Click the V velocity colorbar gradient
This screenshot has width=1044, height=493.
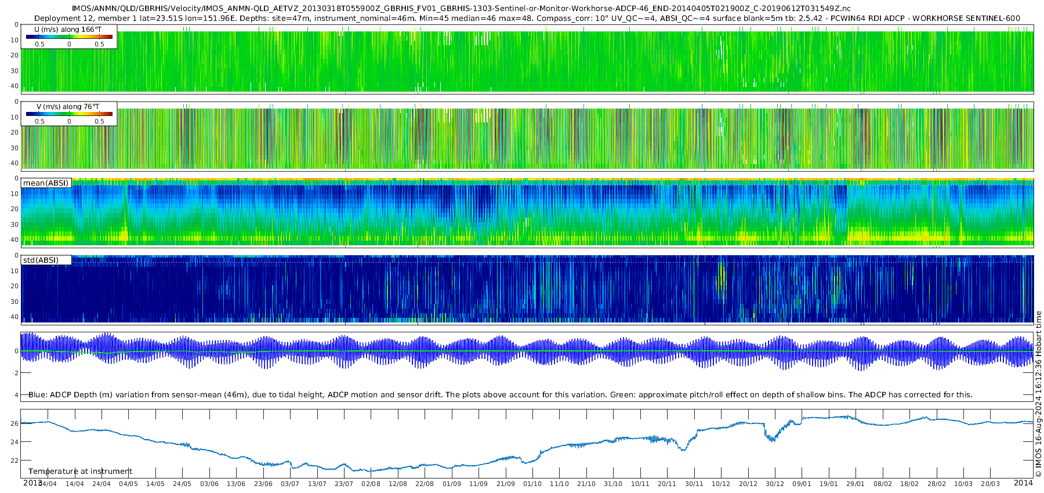69,114
